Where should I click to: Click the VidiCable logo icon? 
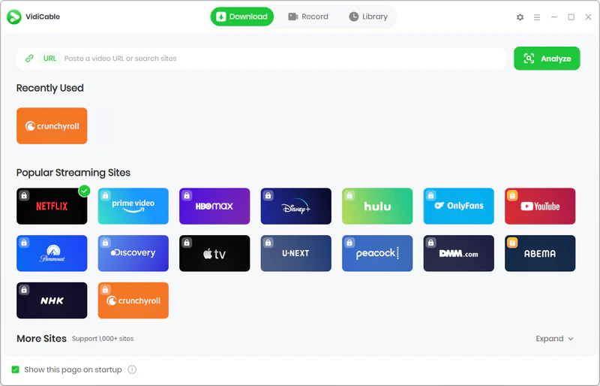coord(14,17)
